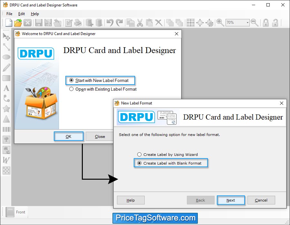The width and height of the screenshot is (290, 225).
Task: Click the Print printer icon in the toolbar
Action: click(78, 23)
